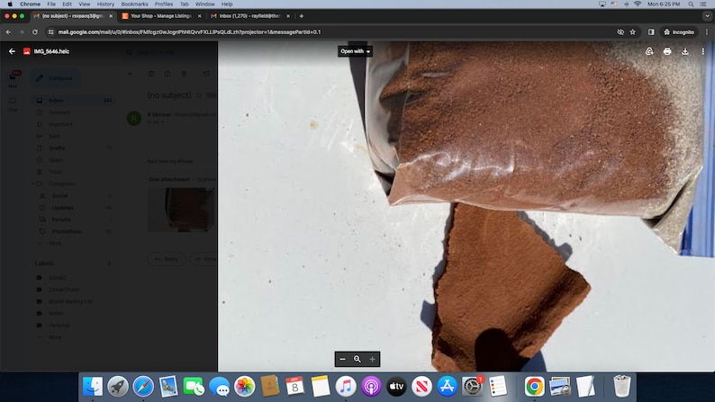Print the IMG_5646.heic image

[667, 51]
